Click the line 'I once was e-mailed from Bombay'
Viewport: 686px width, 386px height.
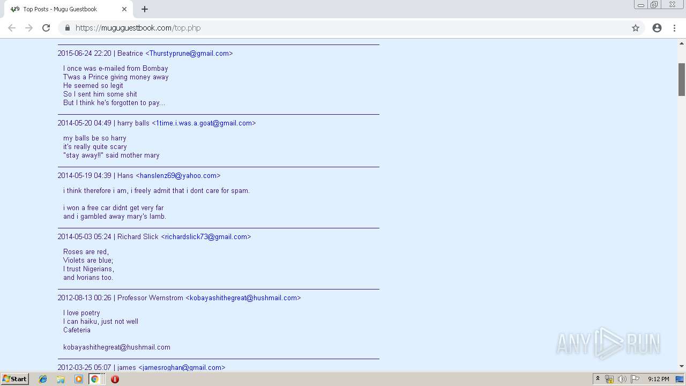click(x=116, y=69)
